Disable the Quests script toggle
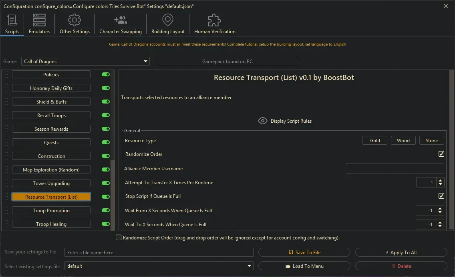This screenshot has width=455, height=277. point(105,142)
